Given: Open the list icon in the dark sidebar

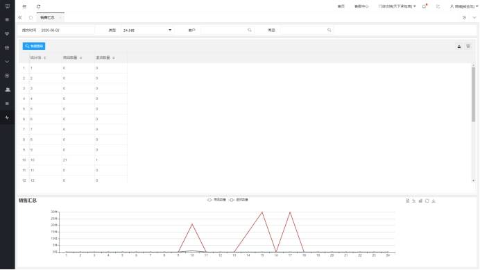Looking at the screenshot, I should 7,47.
